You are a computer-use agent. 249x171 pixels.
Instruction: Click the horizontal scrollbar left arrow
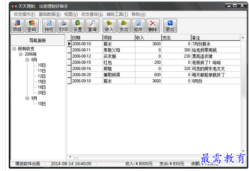[70, 157]
